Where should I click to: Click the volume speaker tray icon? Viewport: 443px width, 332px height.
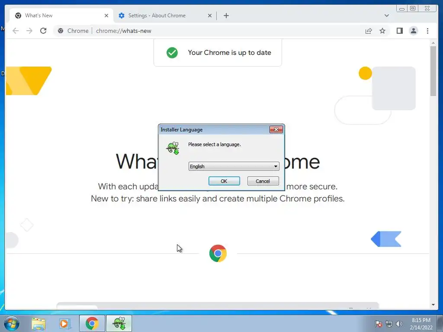coord(399,324)
